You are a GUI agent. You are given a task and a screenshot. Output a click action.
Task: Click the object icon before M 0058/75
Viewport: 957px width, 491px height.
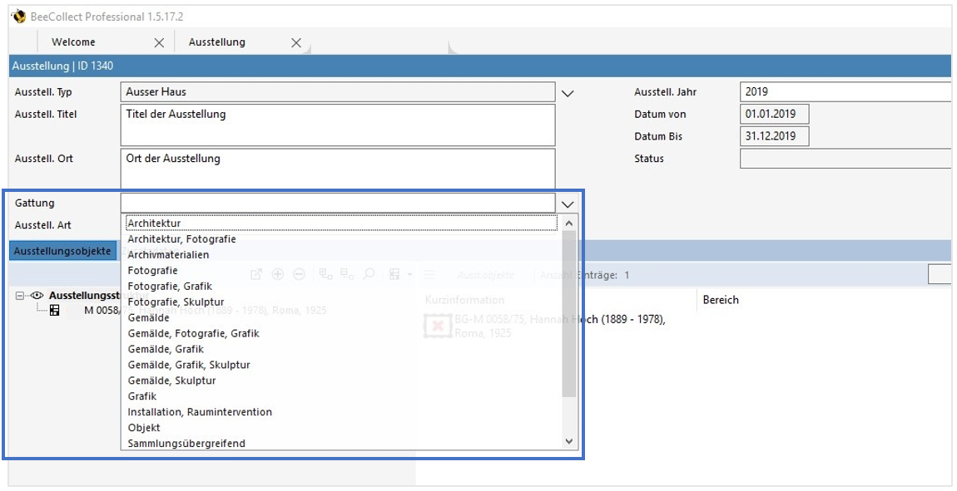[55, 311]
